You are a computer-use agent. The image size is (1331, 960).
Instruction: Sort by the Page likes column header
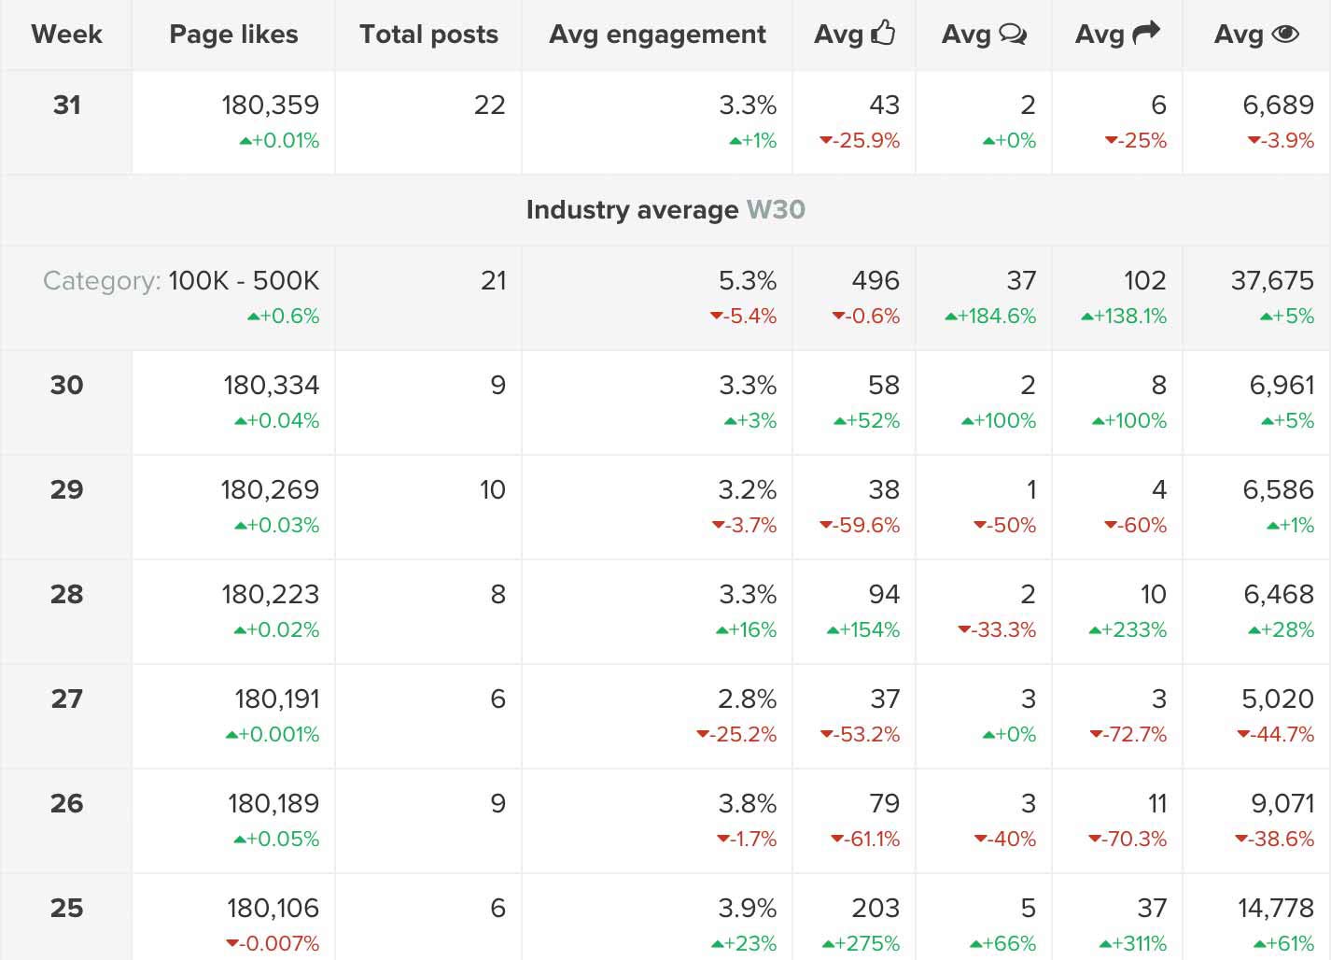coord(233,35)
